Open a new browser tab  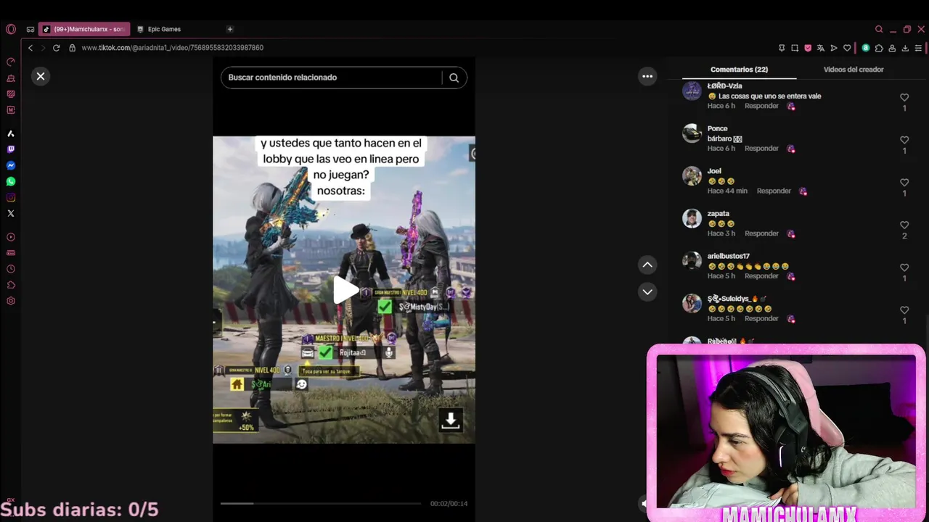[230, 29]
